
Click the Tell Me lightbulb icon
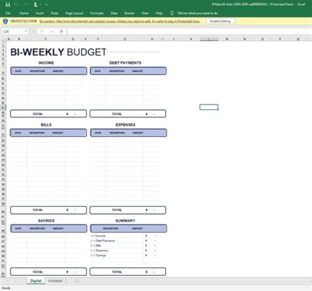(x=172, y=13)
